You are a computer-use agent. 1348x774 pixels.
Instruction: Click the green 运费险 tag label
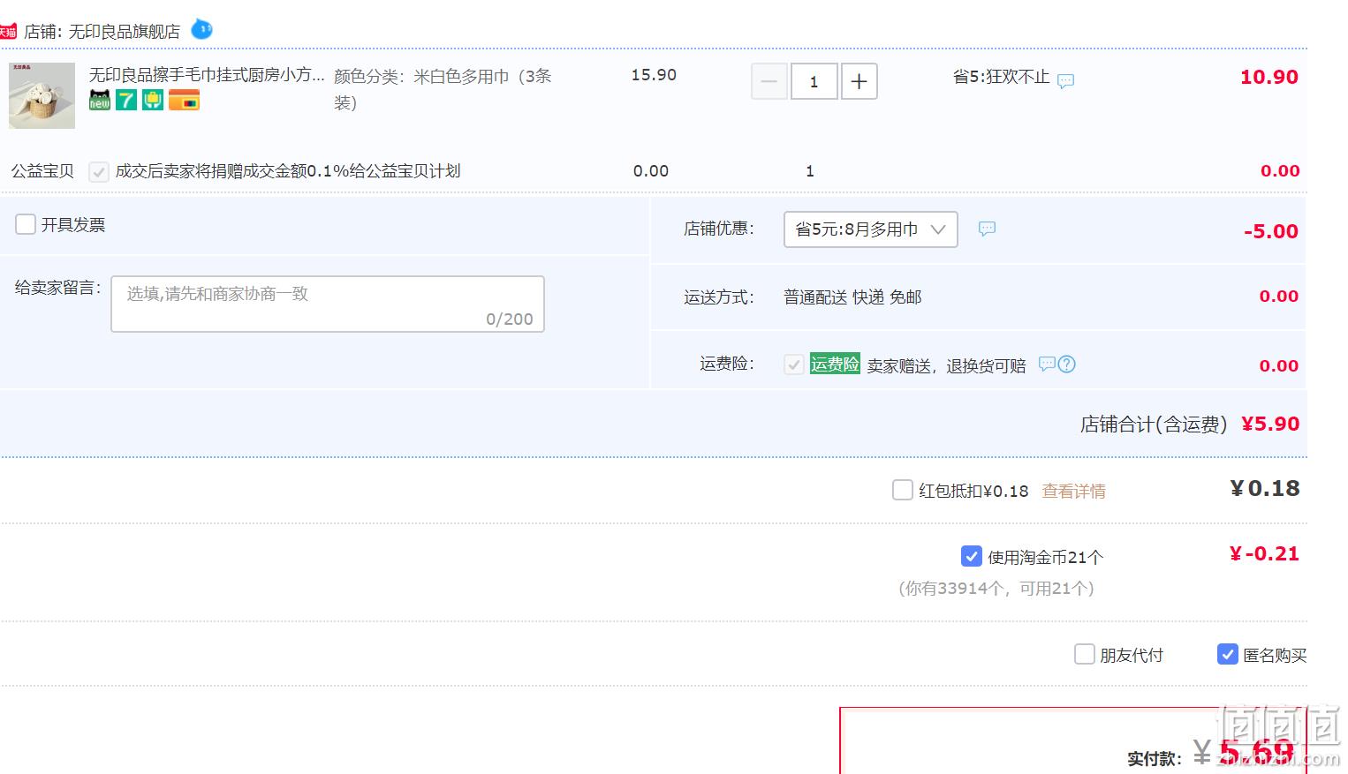[x=835, y=364]
